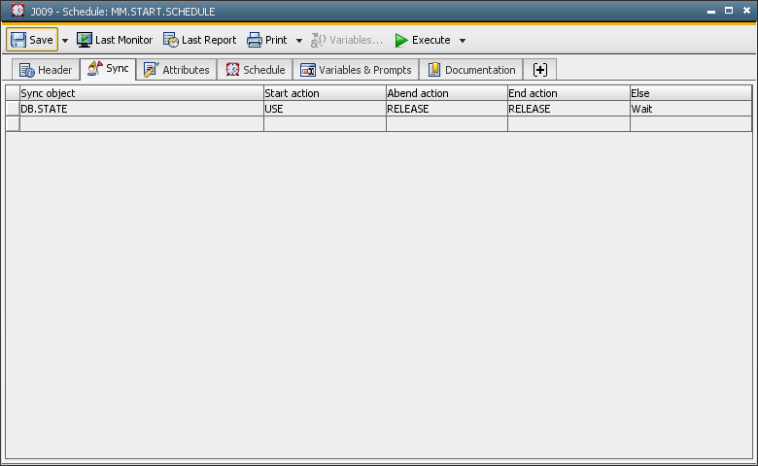Viewport: 758px width, 466px height.
Task: Open the Variables & Prompts tab
Action: [356, 70]
